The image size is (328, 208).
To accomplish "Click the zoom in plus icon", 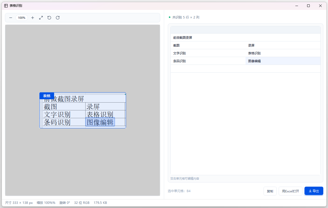I will pos(33,18).
